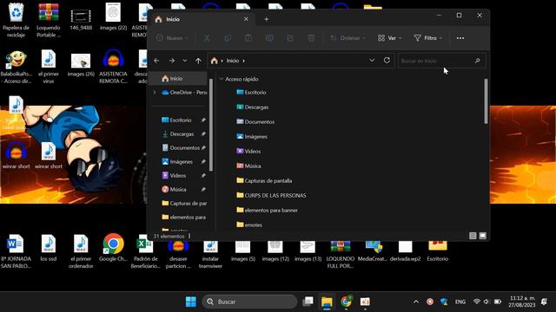Open Capturas de pantalla in sidebar
Screen dimensions: 556x312
[x=184, y=203]
